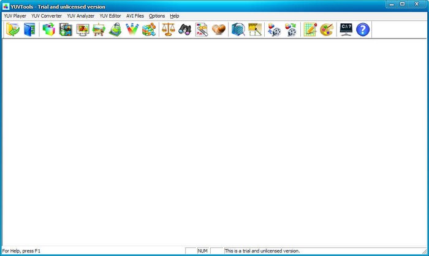Click the folder with green arrow open icon
This screenshot has width=429, height=256.
tap(13, 29)
